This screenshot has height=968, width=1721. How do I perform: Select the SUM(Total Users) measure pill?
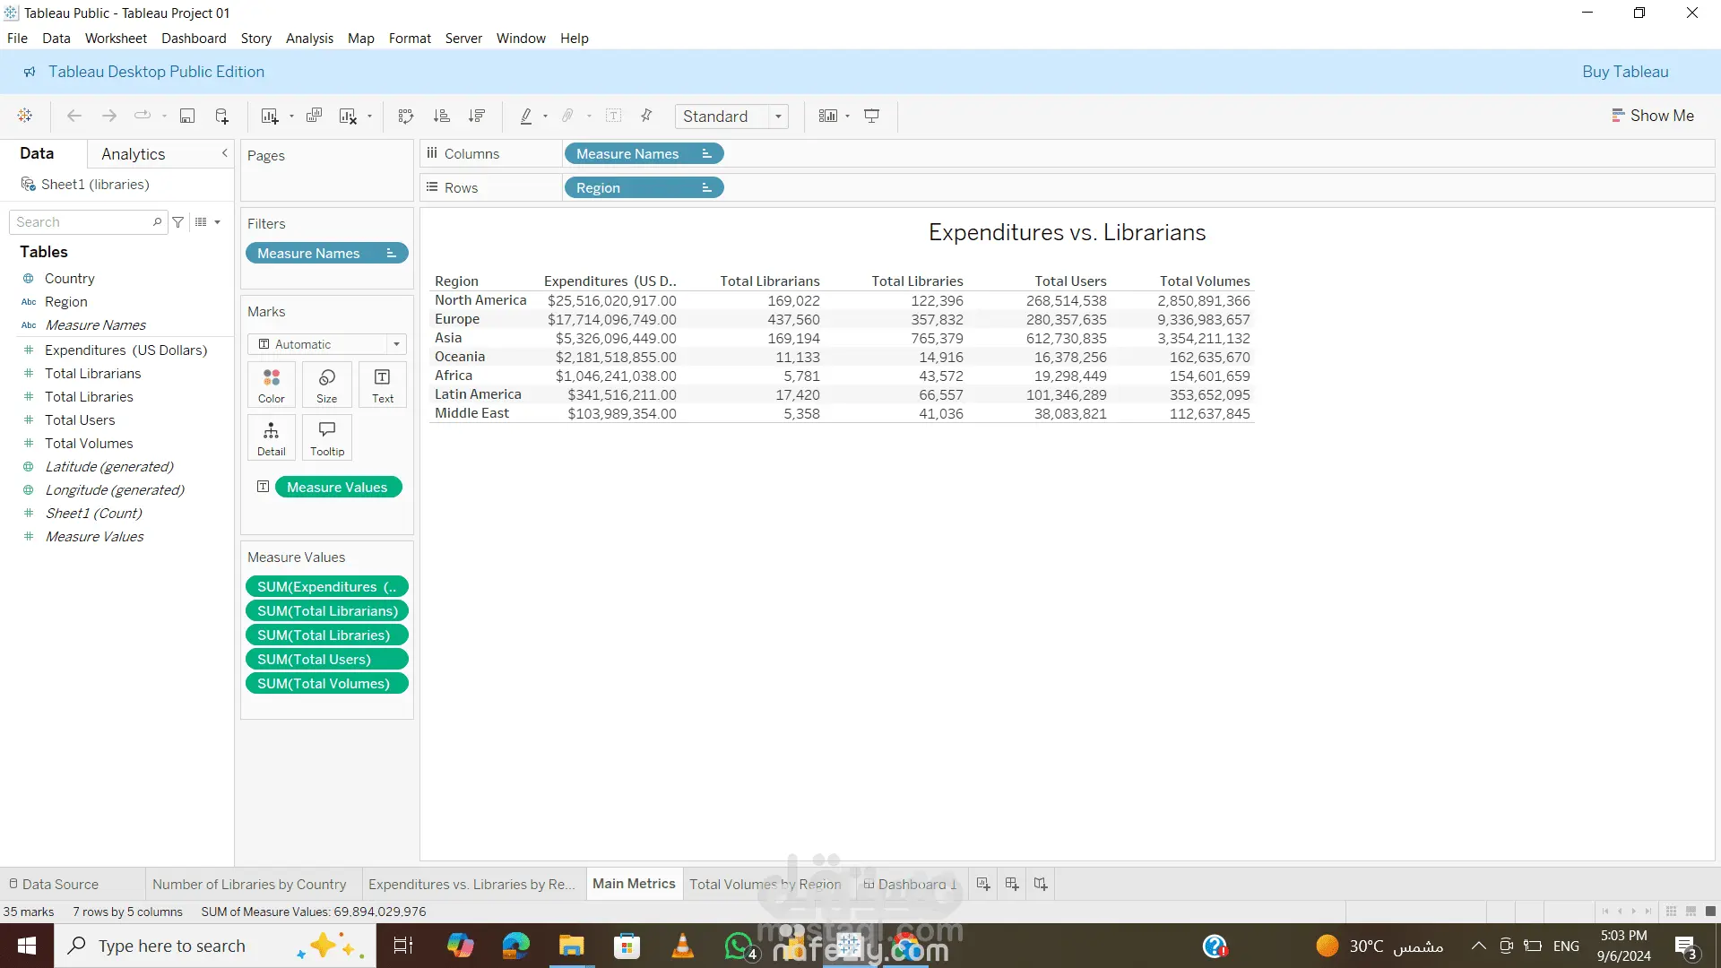[327, 660]
